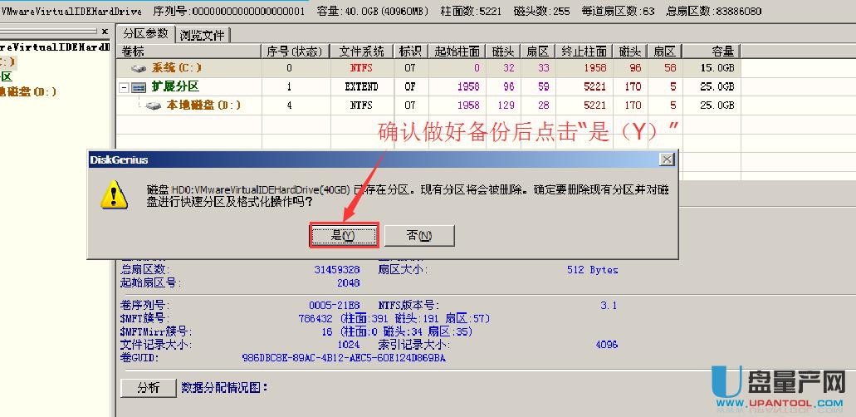Click the 起始柱面 column header
The width and height of the screenshot is (856, 417).
(456, 52)
